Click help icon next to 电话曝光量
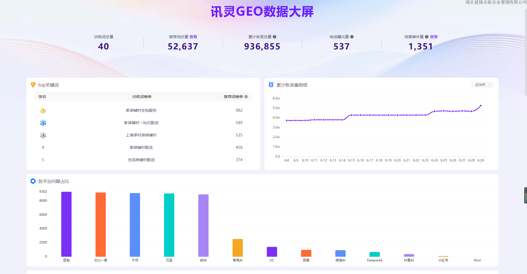Image resolution: width=527 pixels, height=274 pixels. (352, 37)
